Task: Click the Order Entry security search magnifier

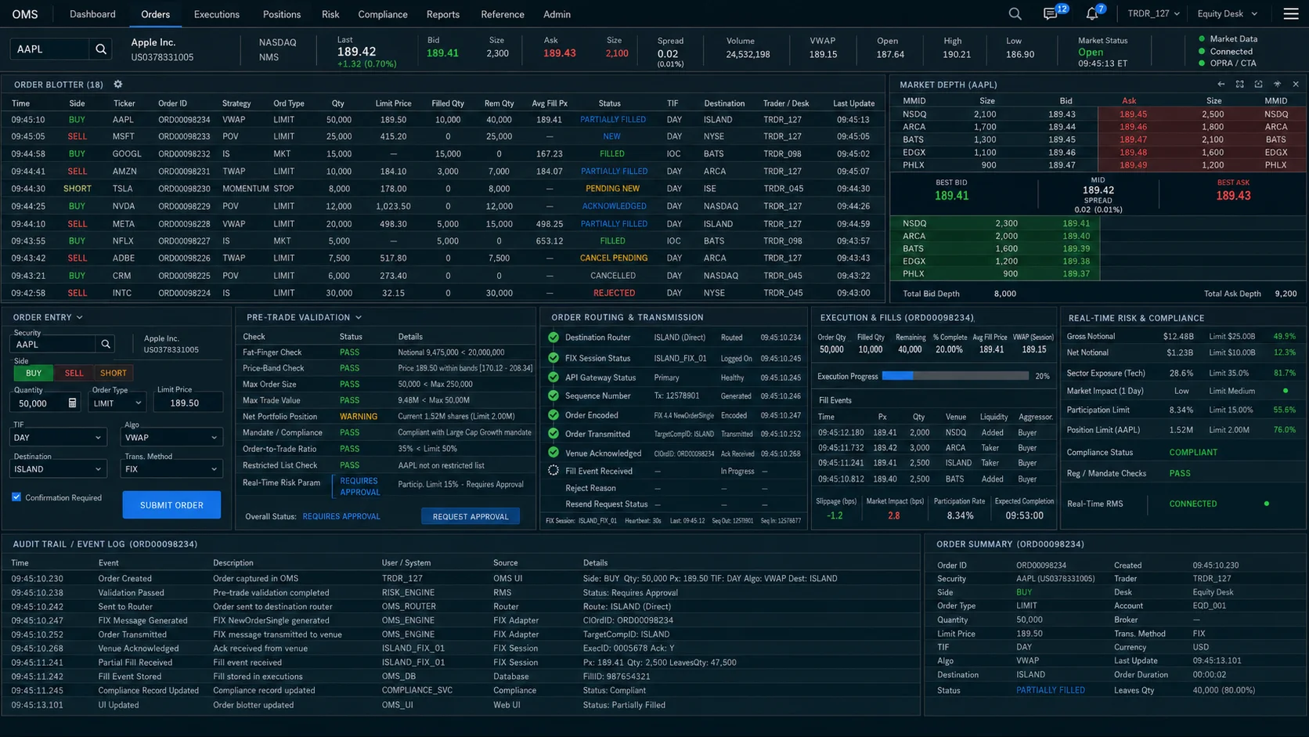Action: (106, 344)
